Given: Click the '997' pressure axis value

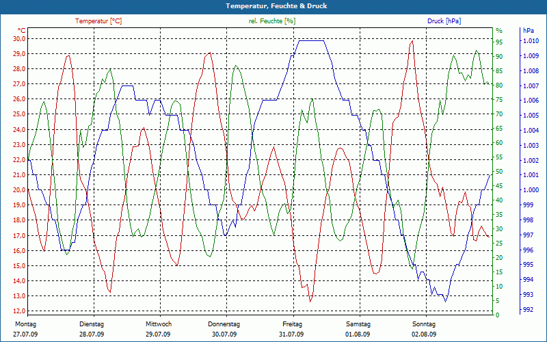Looking at the screenshot, I should pyautogui.click(x=527, y=235).
